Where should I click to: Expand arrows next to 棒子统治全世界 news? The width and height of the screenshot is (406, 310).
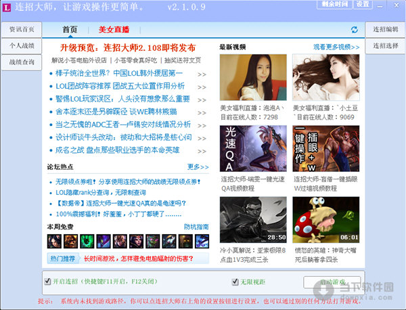pos(202,74)
